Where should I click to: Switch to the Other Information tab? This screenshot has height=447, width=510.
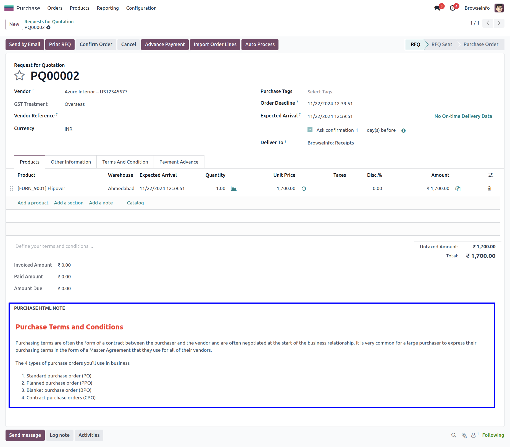point(71,162)
